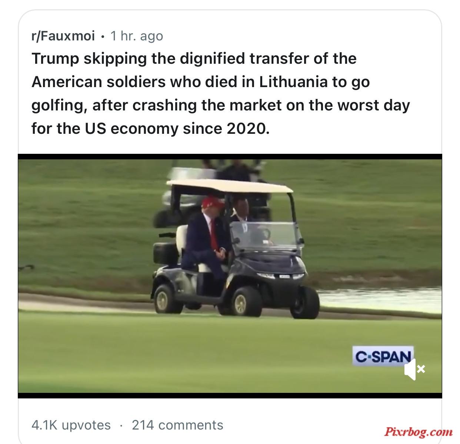This screenshot has width=460, height=444.
Task: Play the golf cart video thumbnail
Action: (x=230, y=276)
